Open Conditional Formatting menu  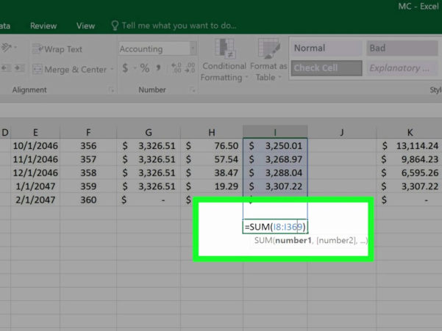pyautogui.click(x=224, y=60)
